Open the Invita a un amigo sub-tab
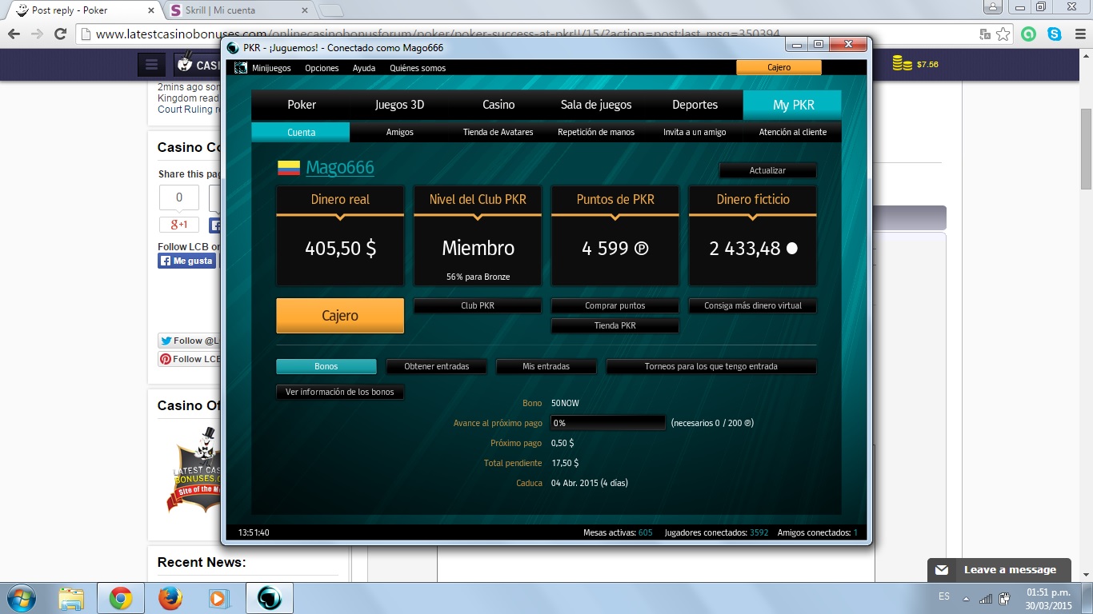 (695, 132)
